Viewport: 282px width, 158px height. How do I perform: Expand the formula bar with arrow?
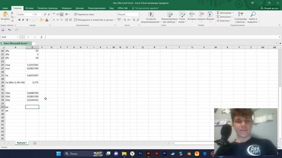279,37
